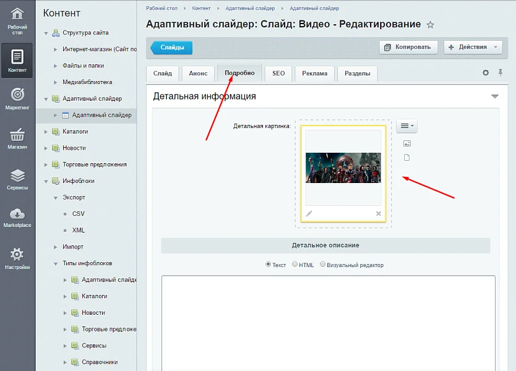The width and height of the screenshot is (516, 371).
Task: Collapse the Структура сайта tree node
Action: click(46, 33)
